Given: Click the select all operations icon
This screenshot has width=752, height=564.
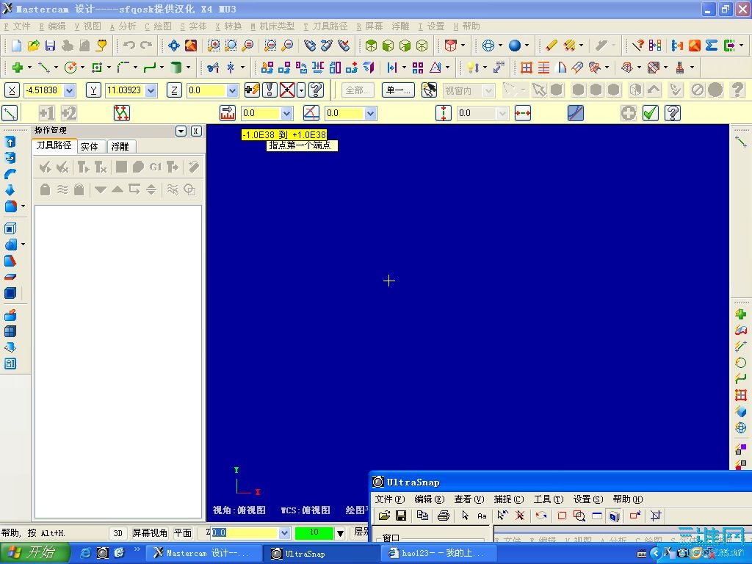Looking at the screenshot, I should click(x=46, y=167).
